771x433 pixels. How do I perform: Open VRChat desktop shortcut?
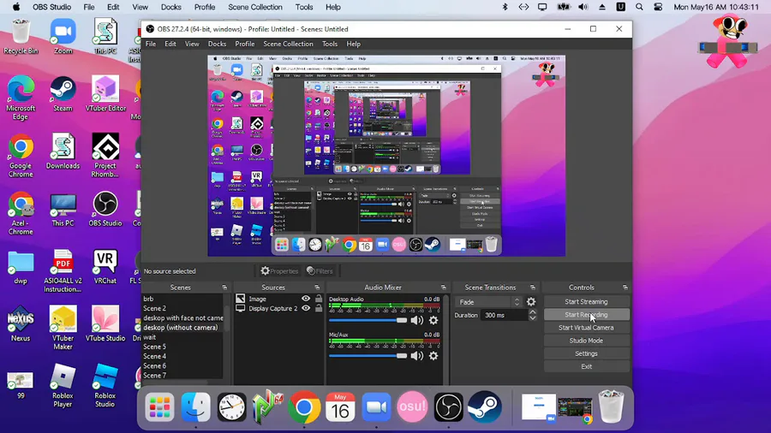[x=105, y=267]
